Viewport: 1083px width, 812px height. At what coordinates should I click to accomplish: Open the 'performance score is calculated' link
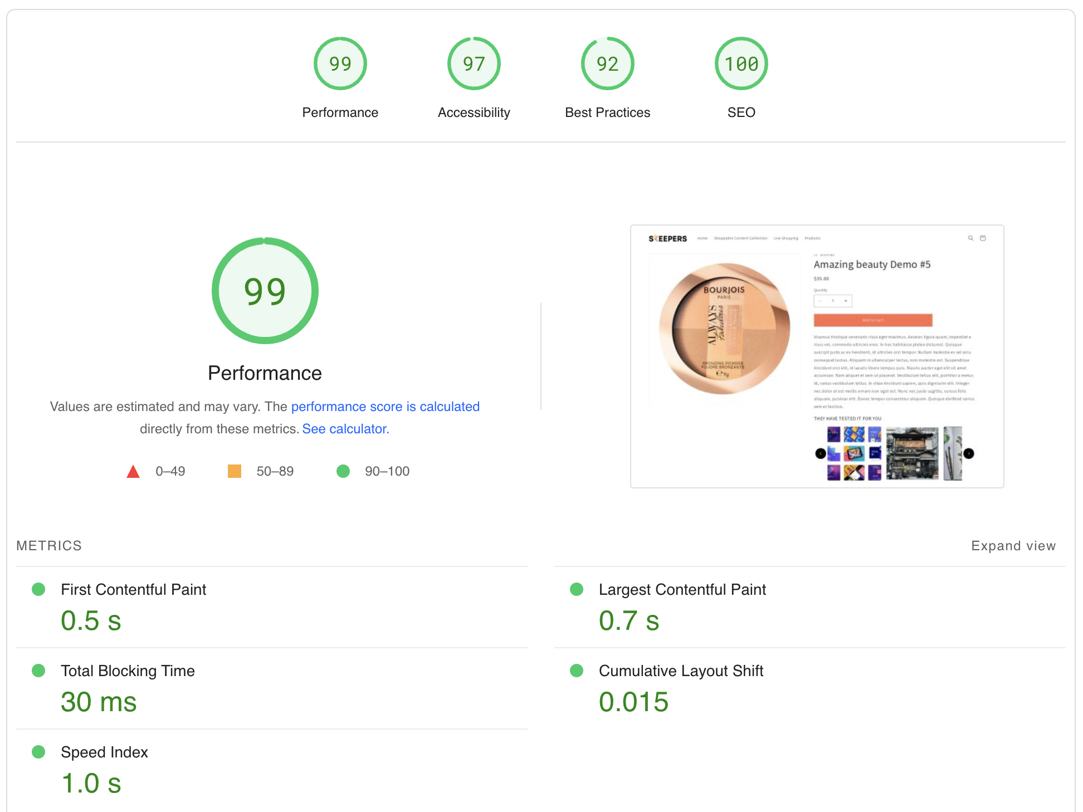(x=385, y=407)
